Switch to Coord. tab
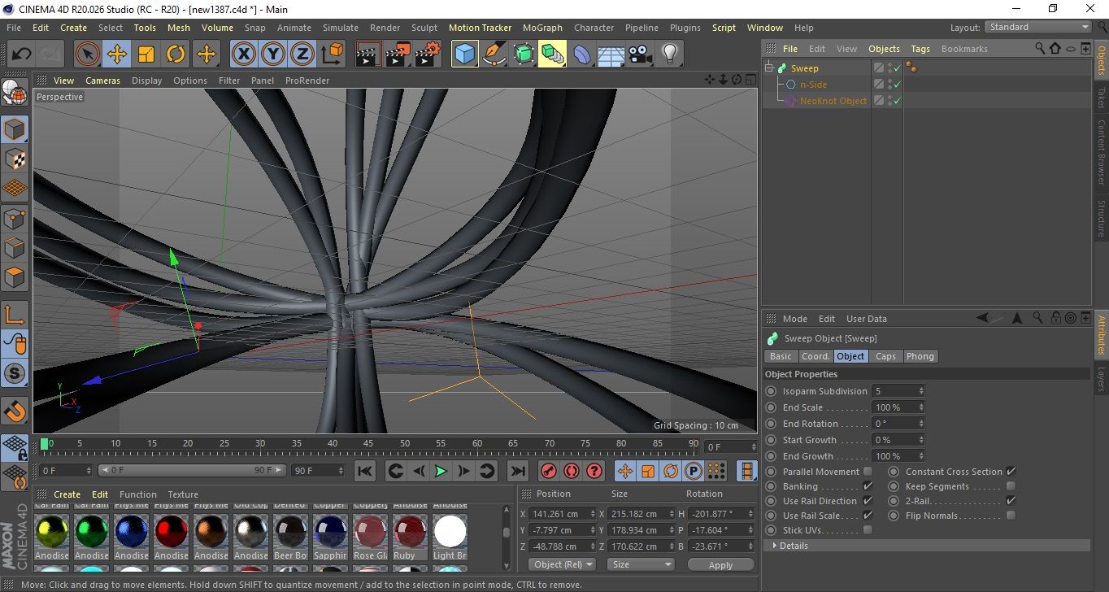This screenshot has width=1109, height=592. [x=815, y=356]
